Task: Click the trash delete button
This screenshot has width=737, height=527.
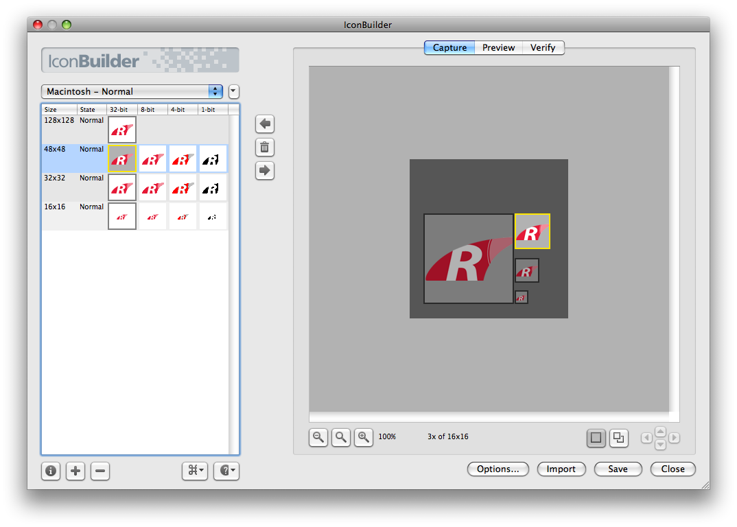Action: pyautogui.click(x=265, y=148)
